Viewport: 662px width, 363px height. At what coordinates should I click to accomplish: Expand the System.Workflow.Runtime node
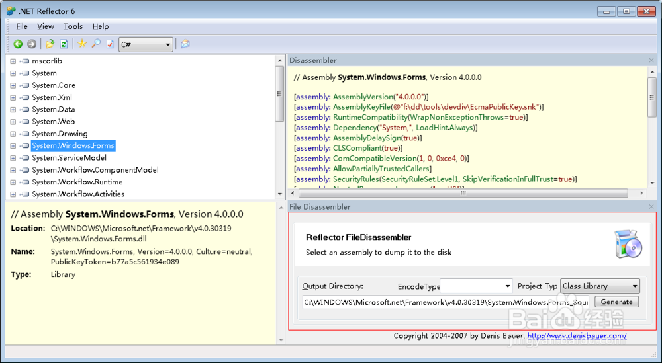click(13, 182)
